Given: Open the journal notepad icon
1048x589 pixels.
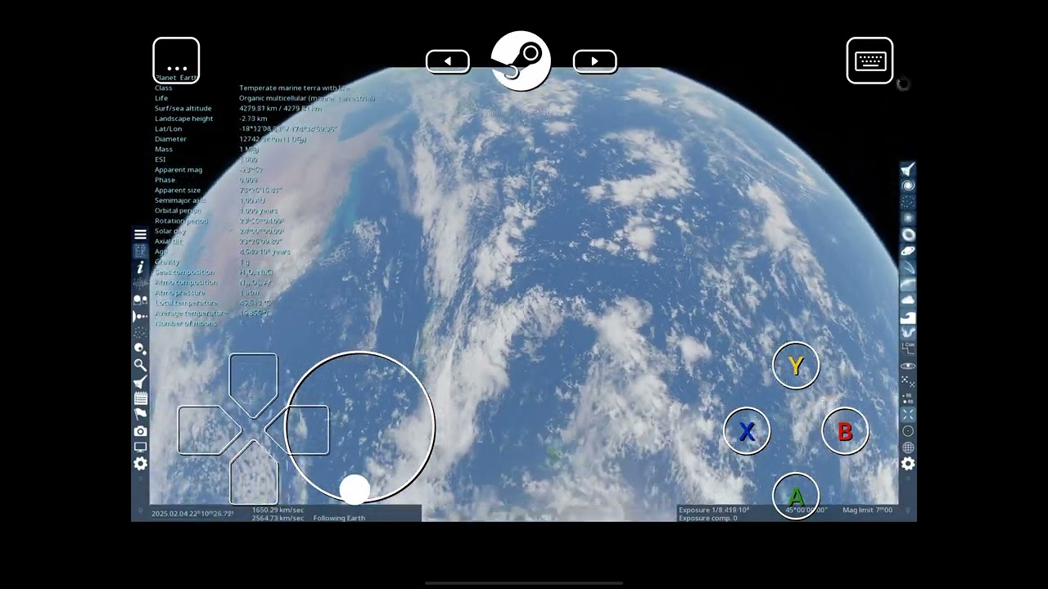Looking at the screenshot, I should tap(140, 398).
